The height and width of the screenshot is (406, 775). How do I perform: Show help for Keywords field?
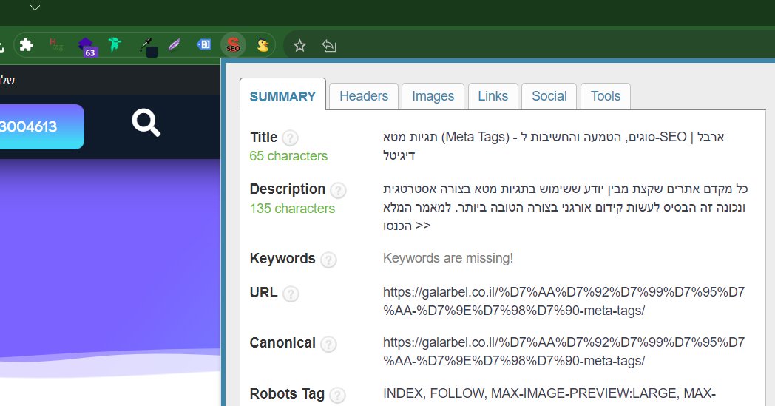(328, 260)
